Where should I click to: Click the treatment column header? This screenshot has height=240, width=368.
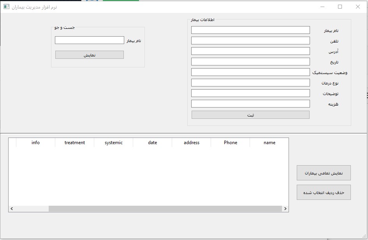coord(74,143)
